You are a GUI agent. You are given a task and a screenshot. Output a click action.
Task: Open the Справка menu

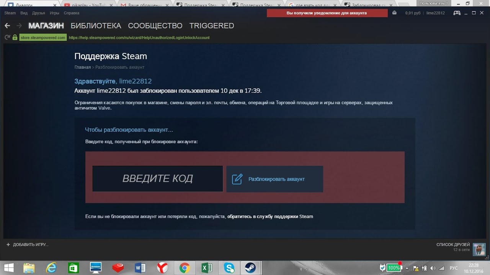click(72, 13)
